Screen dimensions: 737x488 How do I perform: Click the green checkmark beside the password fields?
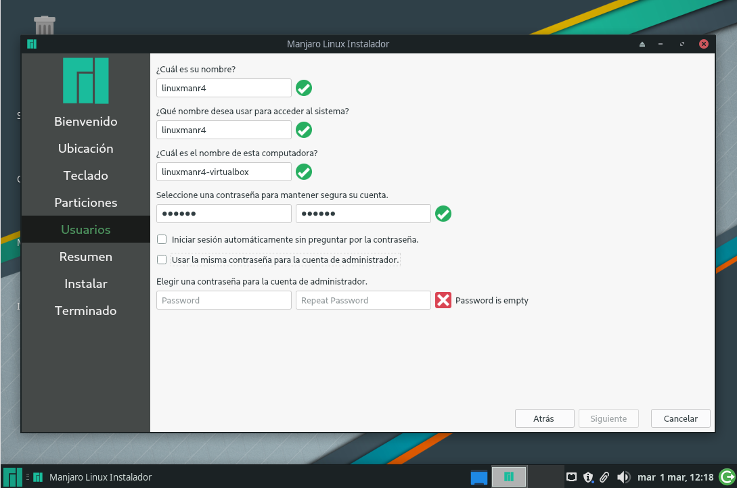(x=443, y=213)
